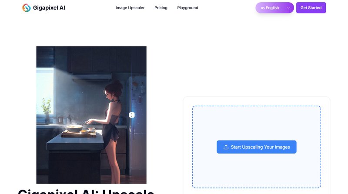Grab the three-dot comparison slider handle
The height and width of the screenshot is (194, 348).
[x=132, y=115]
